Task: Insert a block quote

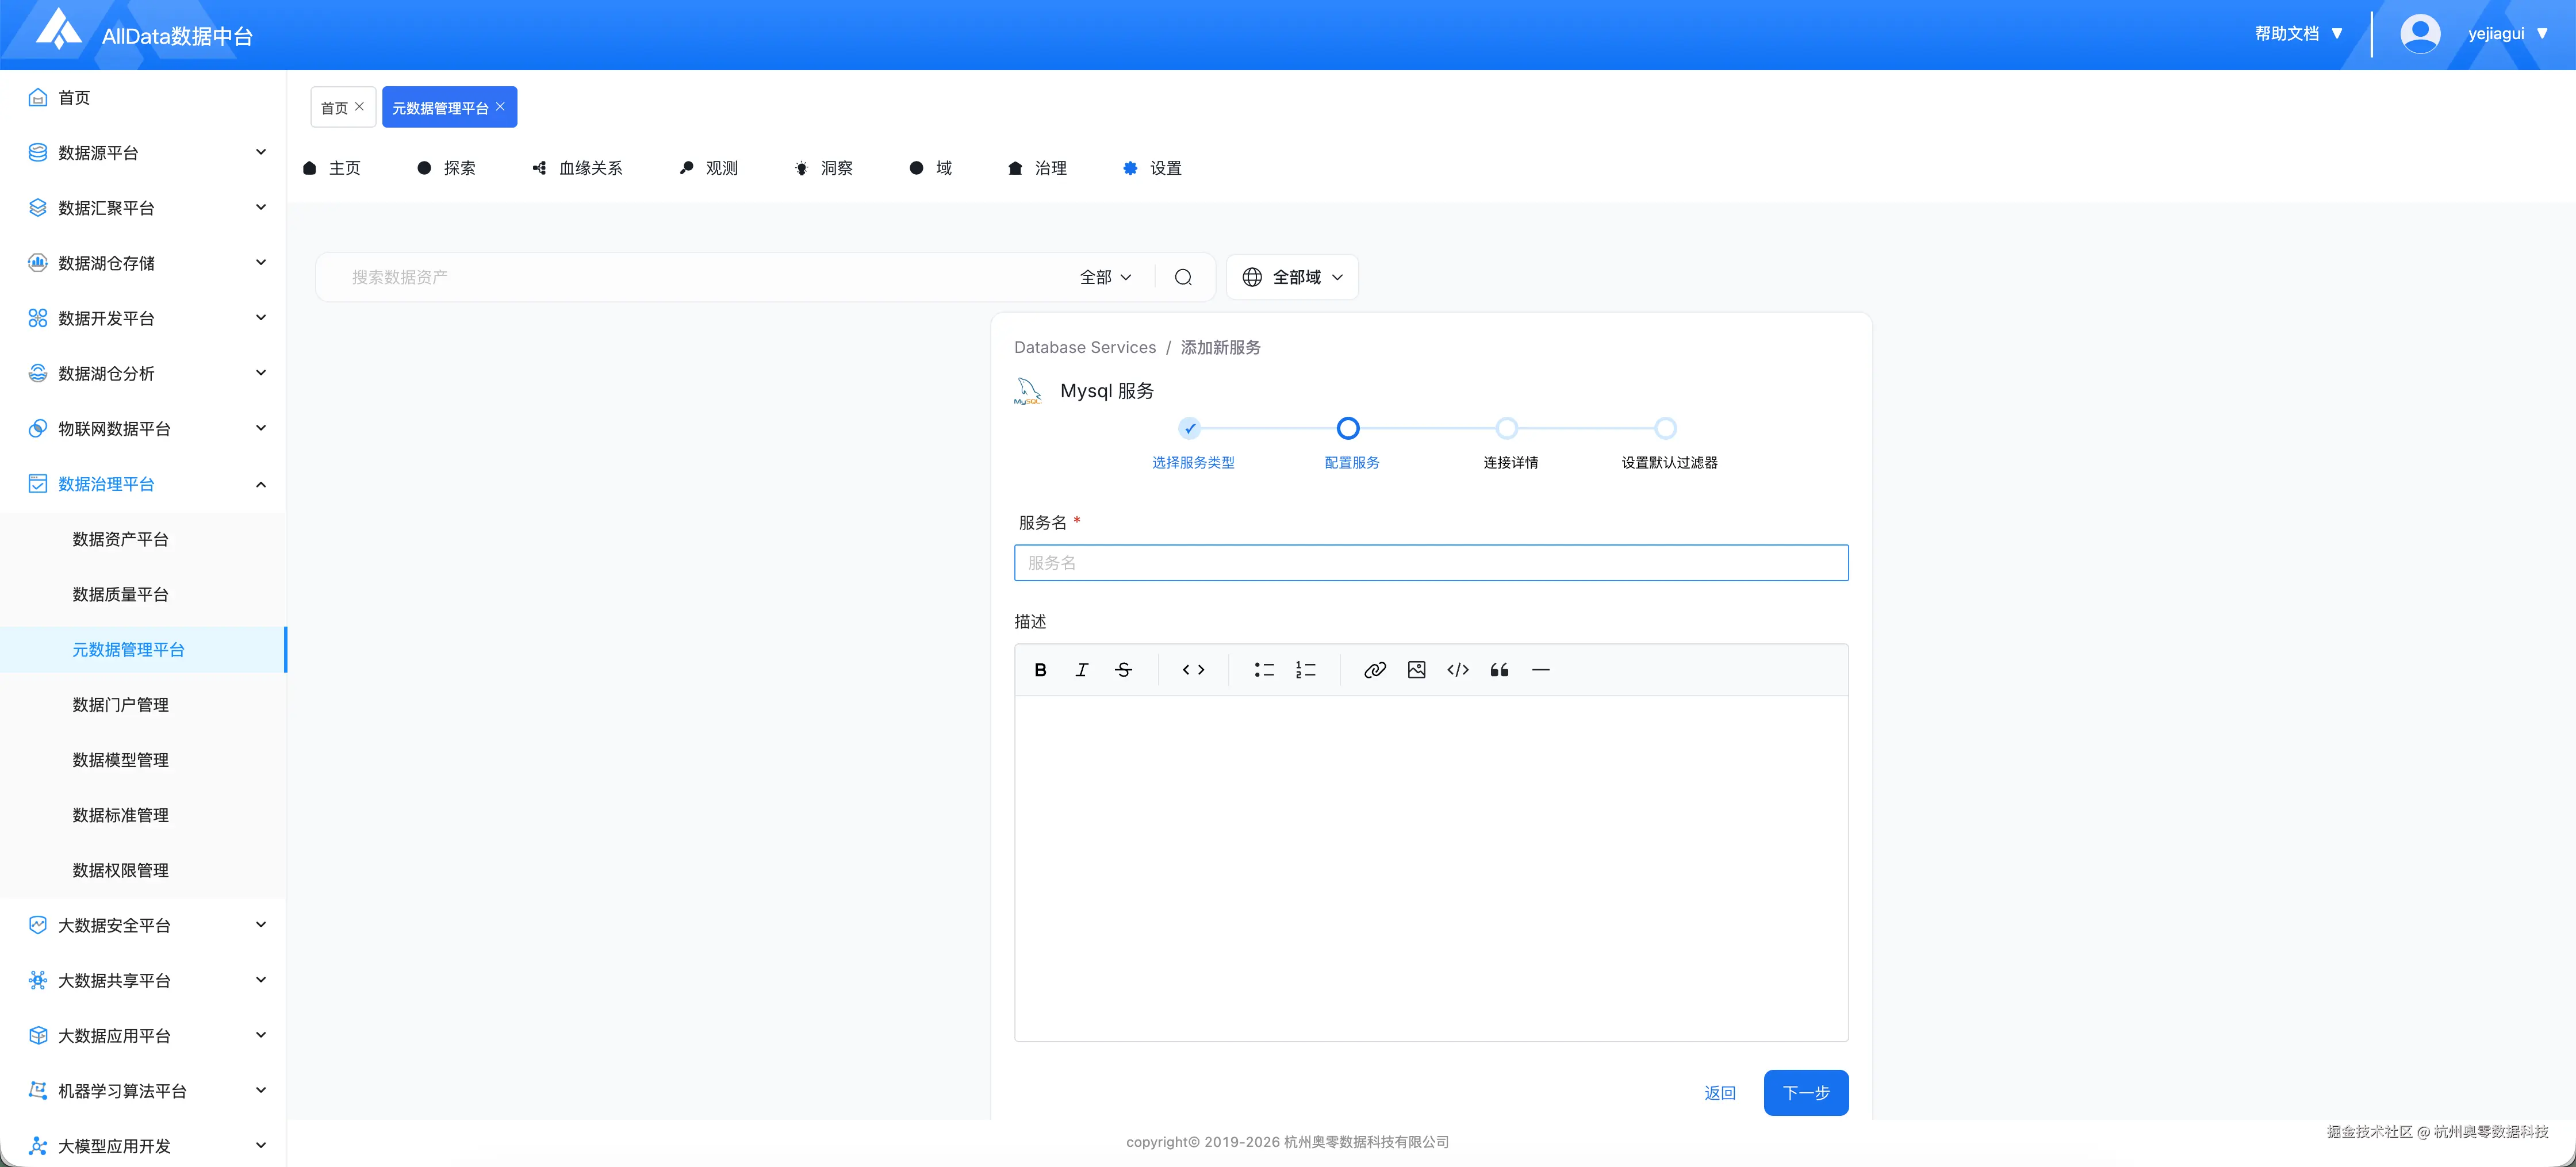Action: [1499, 670]
